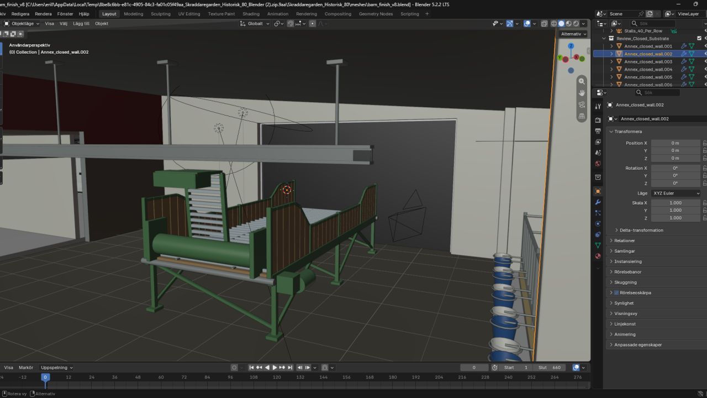The width and height of the screenshot is (707, 398).
Task: Play the animation forward
Action: (275, 368)
